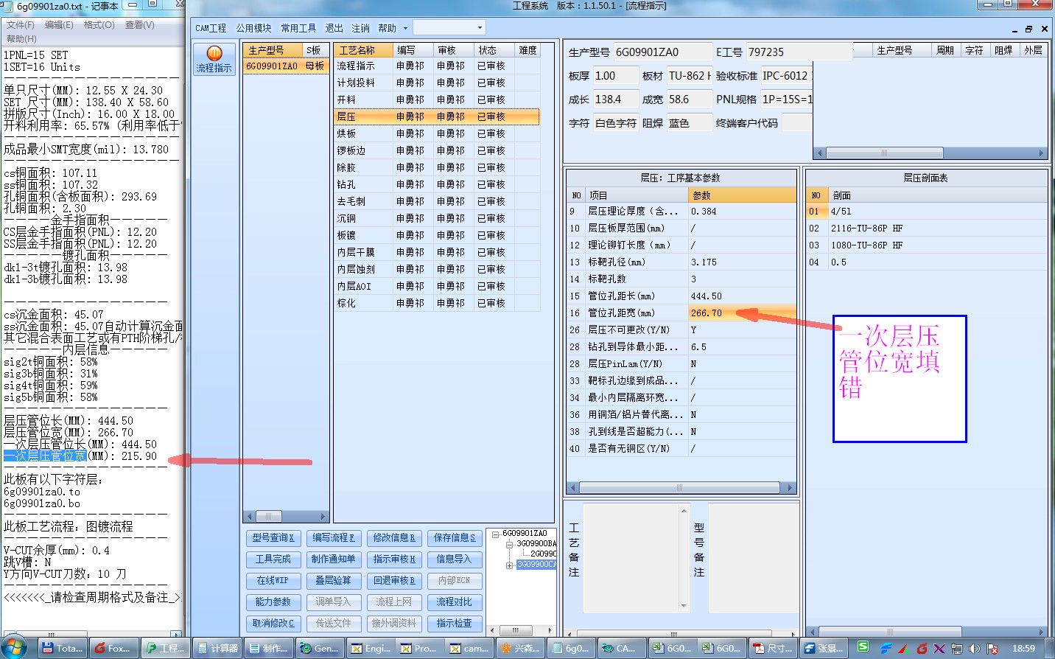Open the 制作 taskbar item
The width and height of the screenshot is (1055, 659).
tap(269, 648)
